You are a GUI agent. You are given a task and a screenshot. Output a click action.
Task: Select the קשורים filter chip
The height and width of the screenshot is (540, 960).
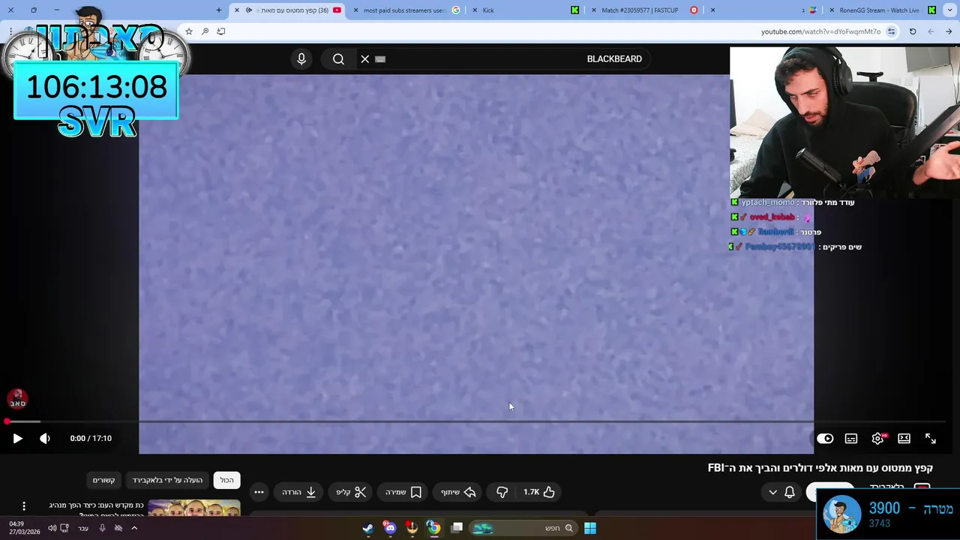pos(103,480)
